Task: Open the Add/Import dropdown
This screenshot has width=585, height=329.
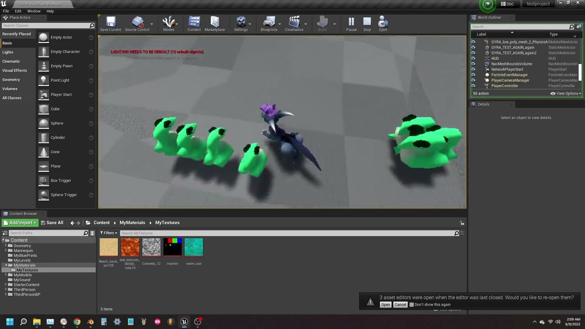Action: [x=20, y=223]
